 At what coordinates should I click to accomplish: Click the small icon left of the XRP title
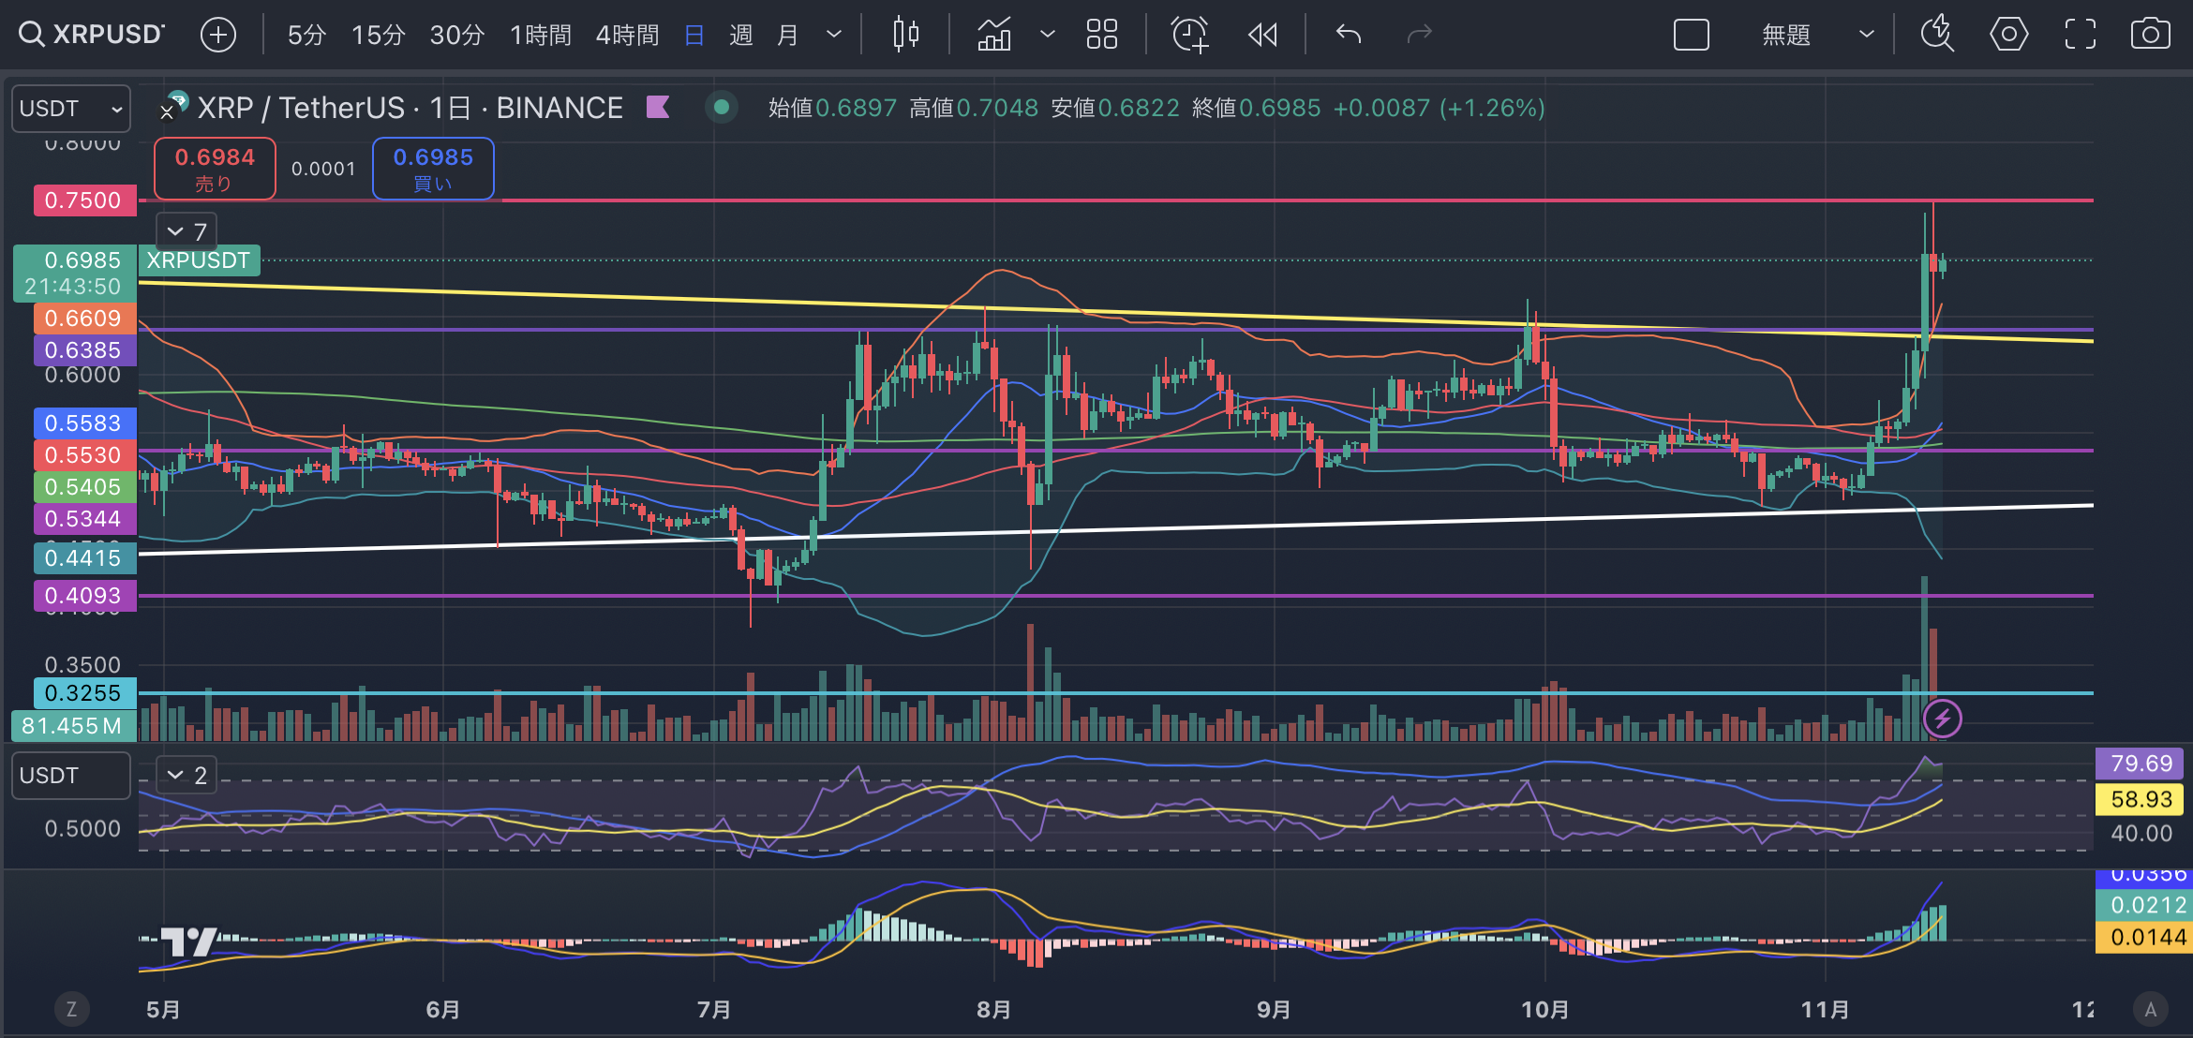point(173,106)
